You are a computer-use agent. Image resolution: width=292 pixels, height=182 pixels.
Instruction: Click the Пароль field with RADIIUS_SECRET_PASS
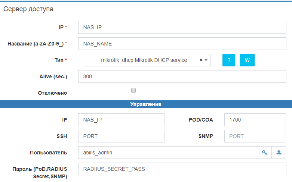pos(182,169)
